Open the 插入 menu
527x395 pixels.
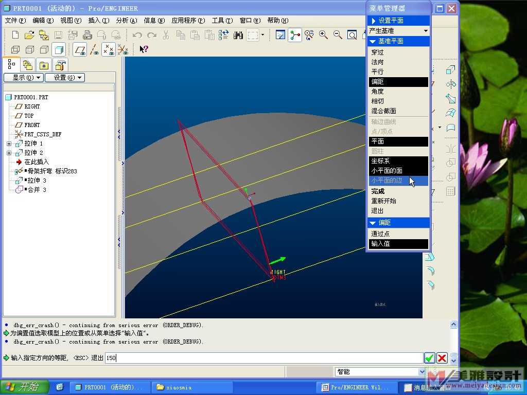click(x=98, y=21)
